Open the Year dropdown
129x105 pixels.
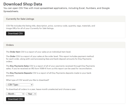(x=31, y=94)
